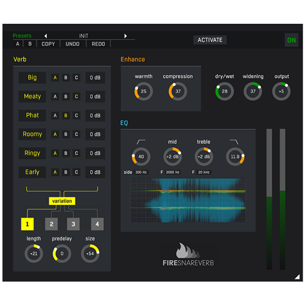Click the FireSnareVerb flame logo
Image resolution: width=305 pixels, height=305 pixels.
point(188,250)
